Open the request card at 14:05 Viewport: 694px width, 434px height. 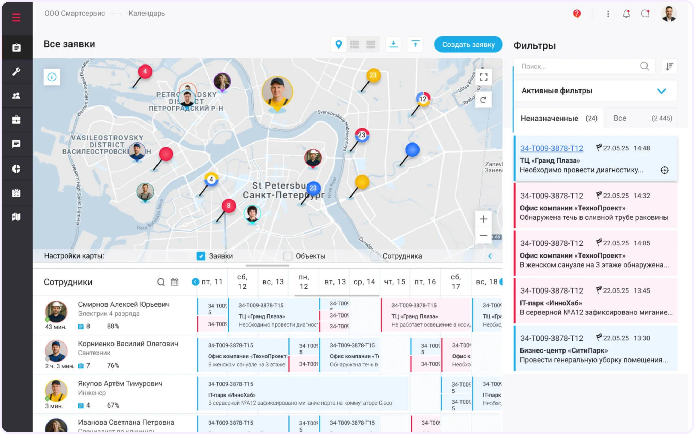coord(595,253)
